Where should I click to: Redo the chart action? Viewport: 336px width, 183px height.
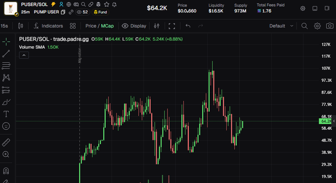click(201, 26)
